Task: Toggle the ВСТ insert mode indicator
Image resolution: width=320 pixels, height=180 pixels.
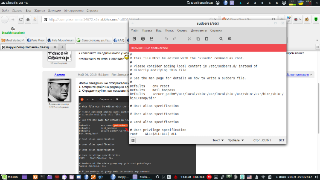Action: point(281,140)
